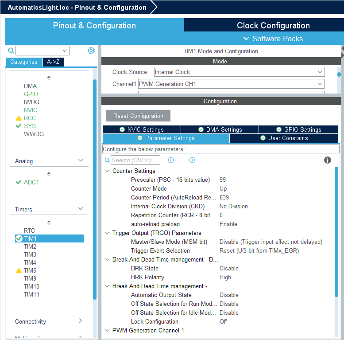Viewport: 344px width, 340px height.
Task: Click the parameter Search (Ctrl+F) field
Action: point(135,160)
